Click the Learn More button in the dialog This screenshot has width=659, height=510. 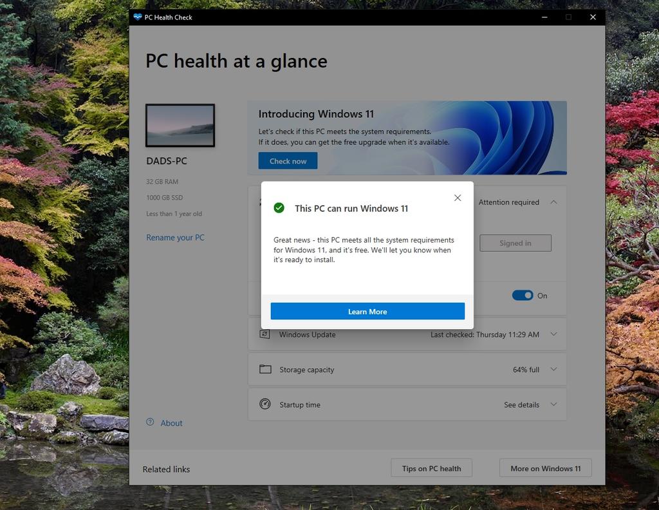click(x=367, y=311)
